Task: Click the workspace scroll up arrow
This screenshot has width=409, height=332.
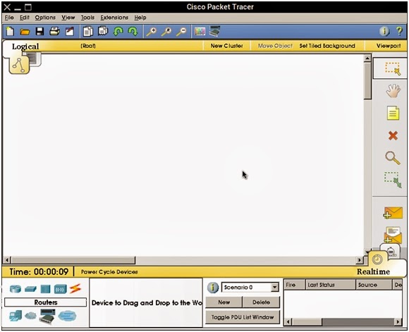Action: pyautogui.click(x=367, y=59)
